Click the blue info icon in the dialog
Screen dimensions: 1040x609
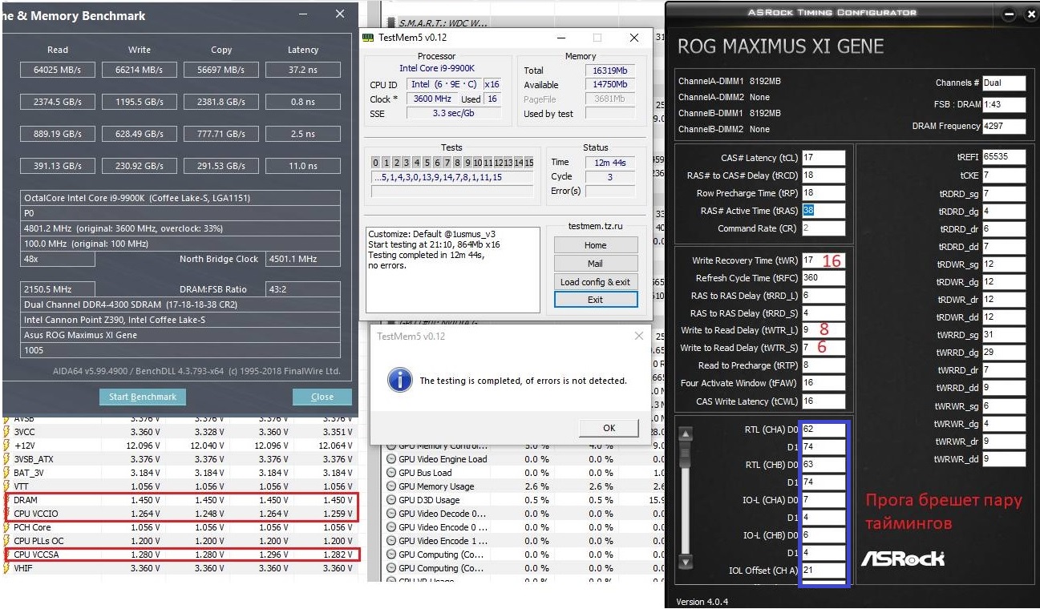pos(399,380)
